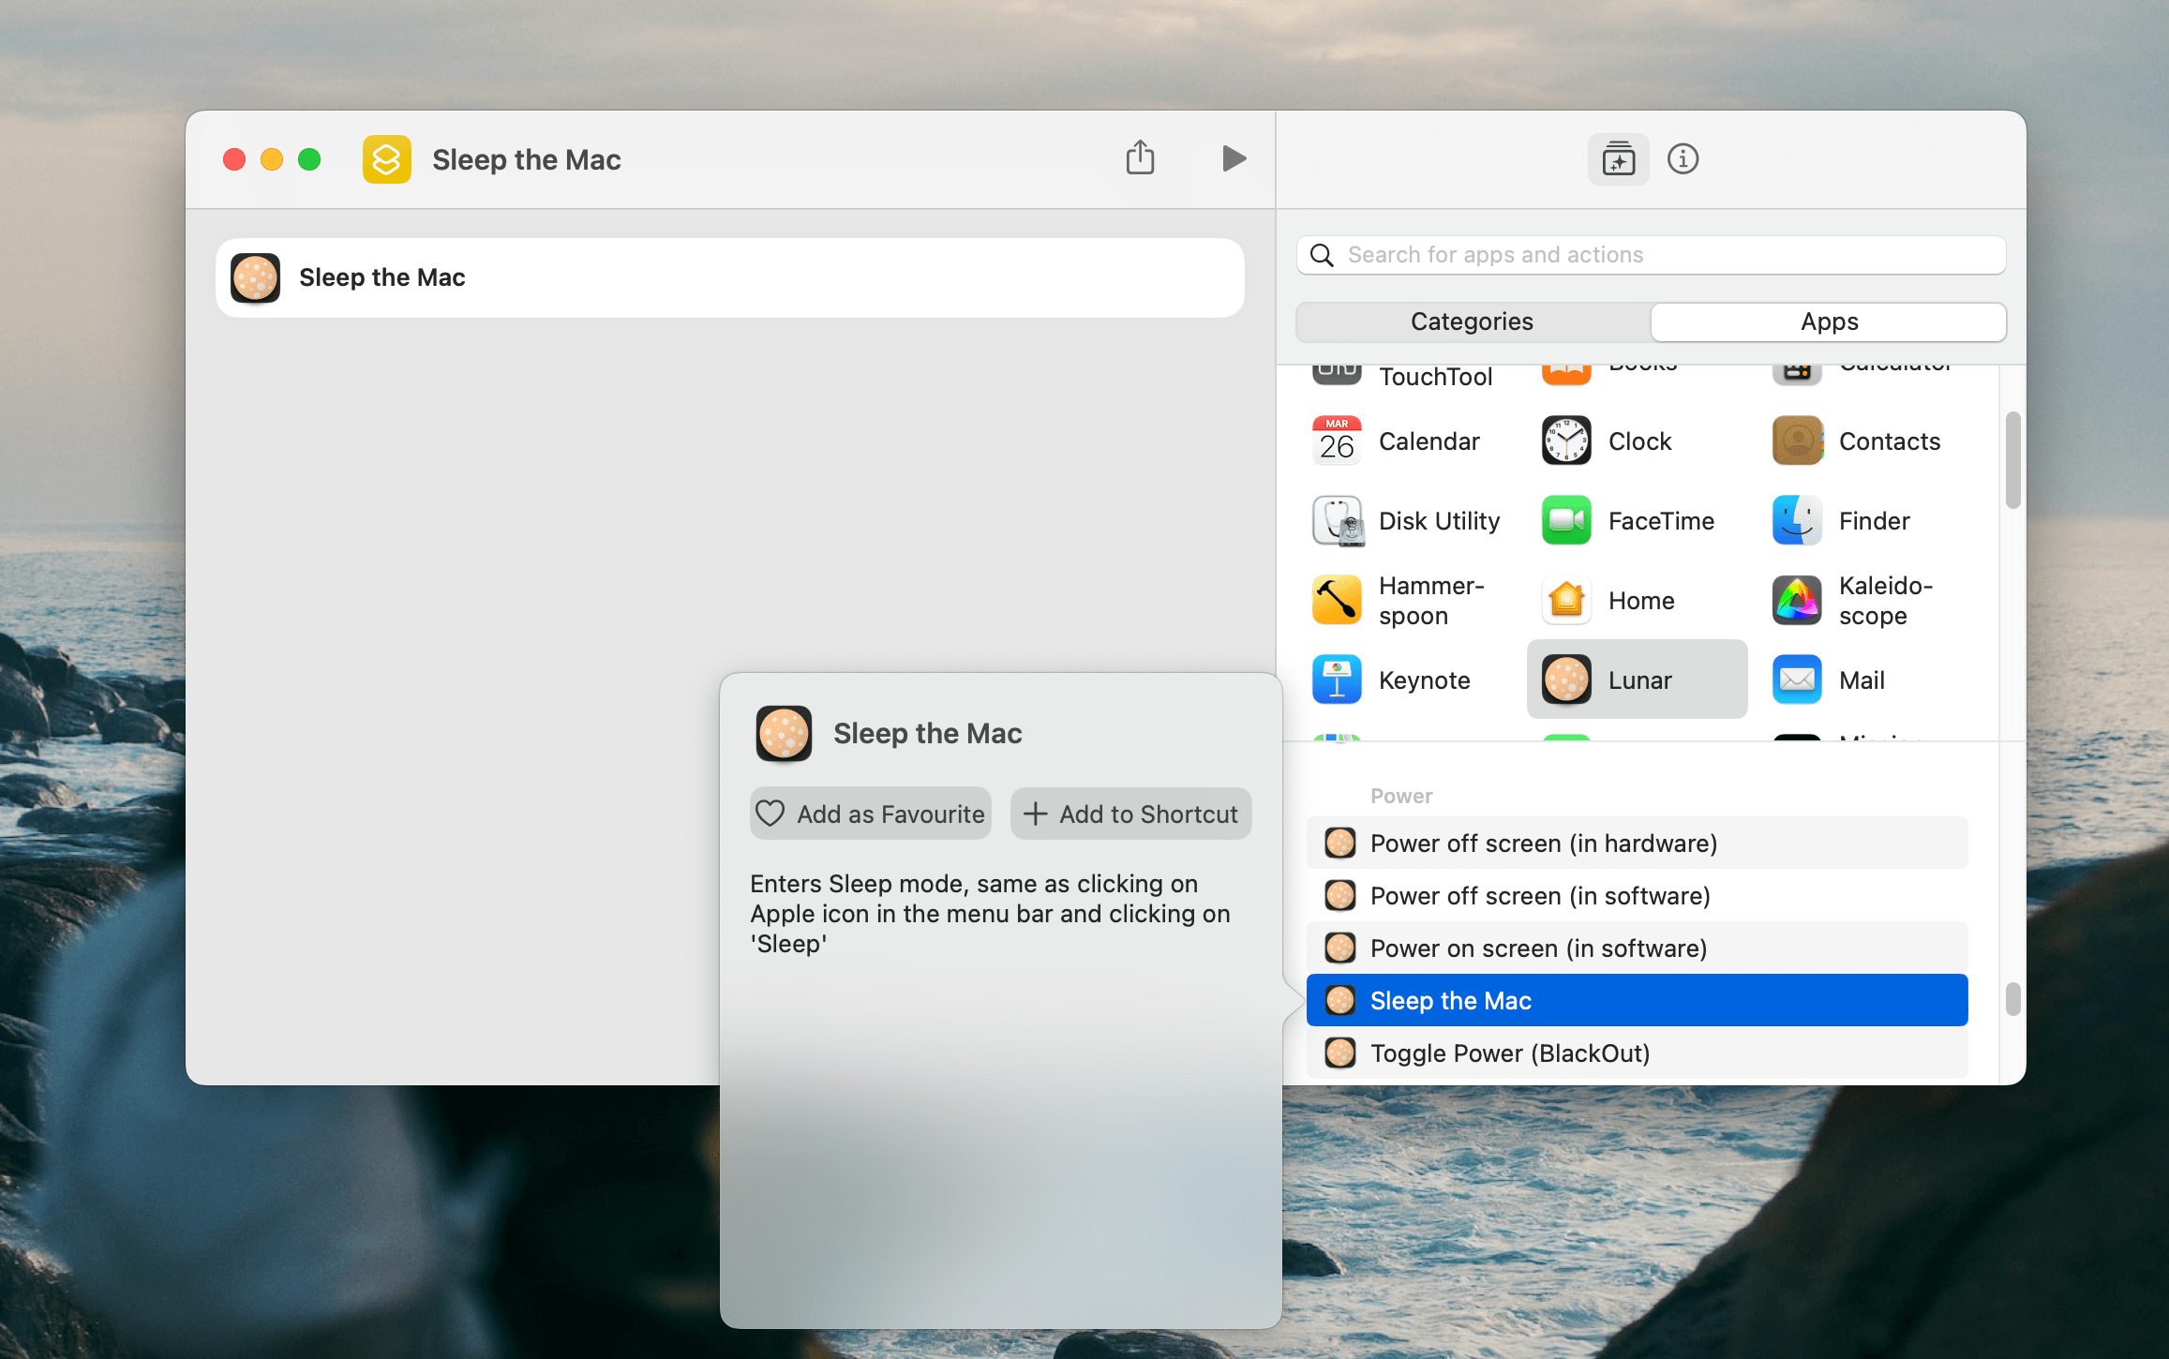The width and height of the screenshot is (2169, 1359).
Task: Click the shortcut title Sleep the Mac
Action: point(527,159)
